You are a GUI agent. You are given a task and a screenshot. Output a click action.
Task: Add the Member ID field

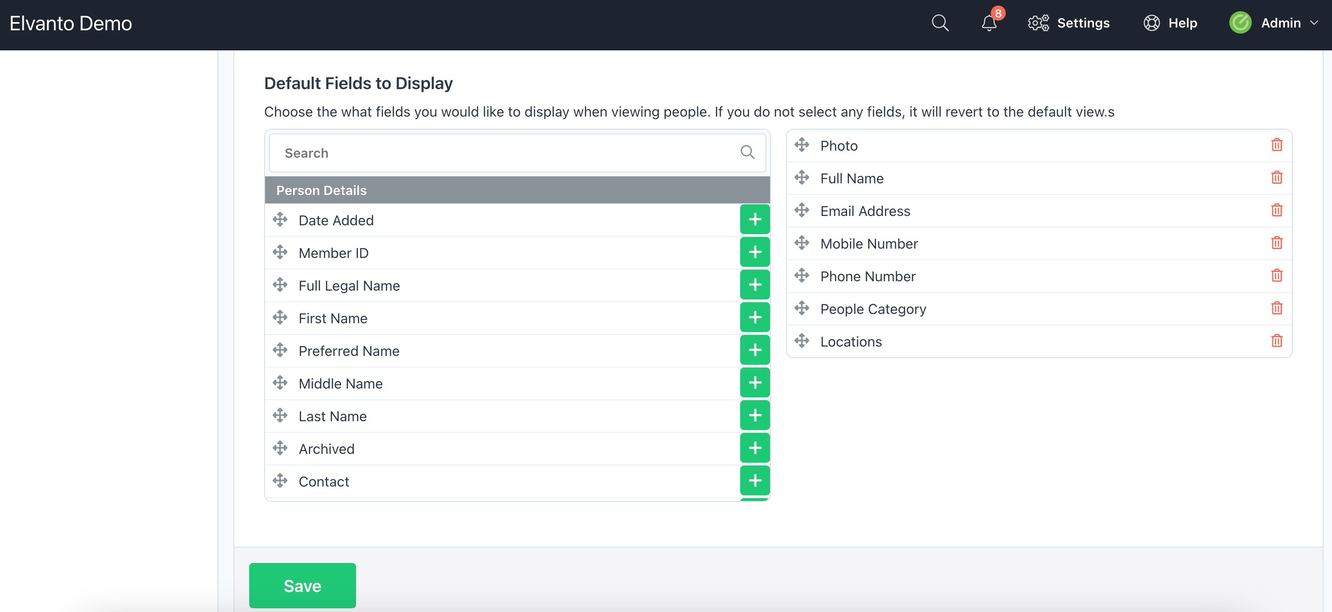coord(754,252)
